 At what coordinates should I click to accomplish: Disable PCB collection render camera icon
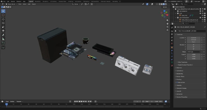pos(205,13)
